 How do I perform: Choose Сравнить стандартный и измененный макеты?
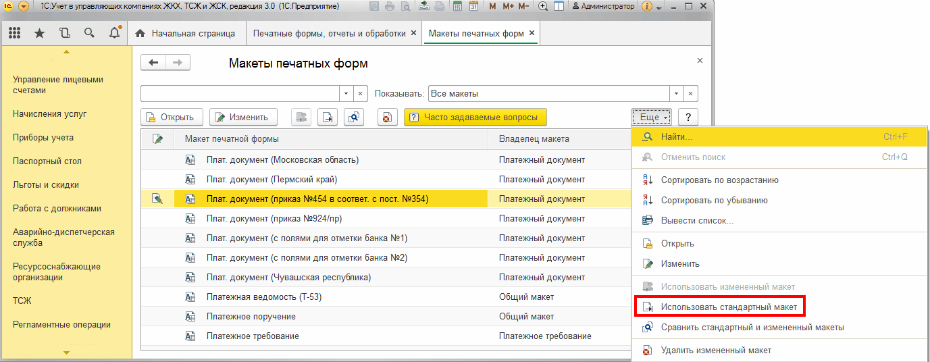pos(780,328)
